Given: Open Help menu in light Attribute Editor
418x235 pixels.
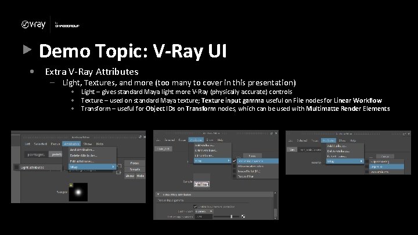Looking at the screenshot, I should tap(99, 144).
